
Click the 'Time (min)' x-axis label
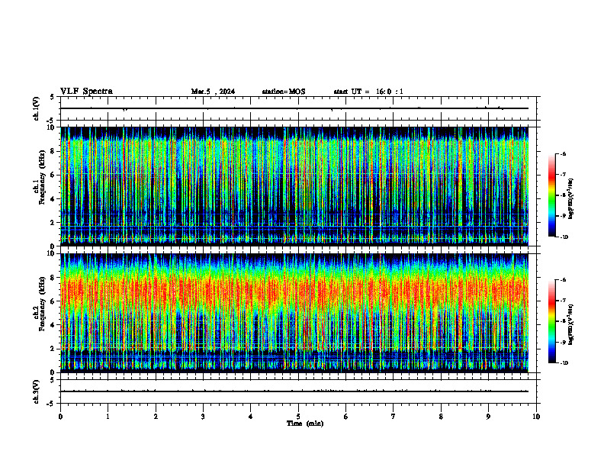(305, 424)
